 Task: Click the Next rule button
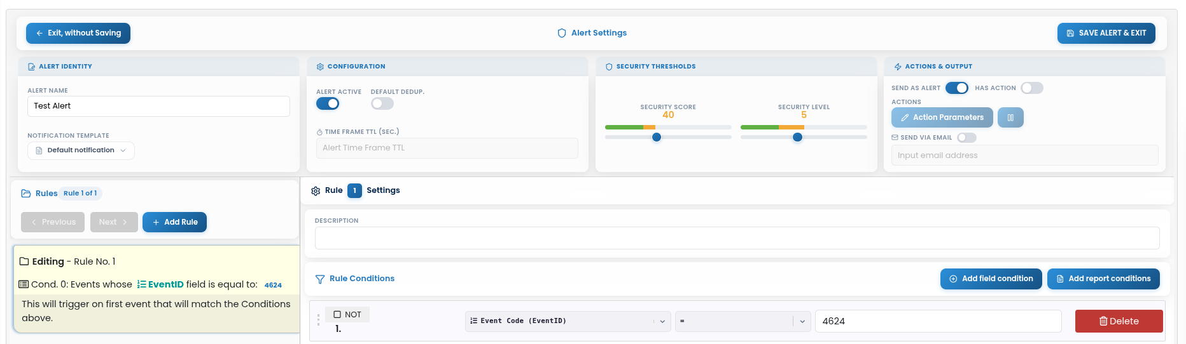(114, 222)
